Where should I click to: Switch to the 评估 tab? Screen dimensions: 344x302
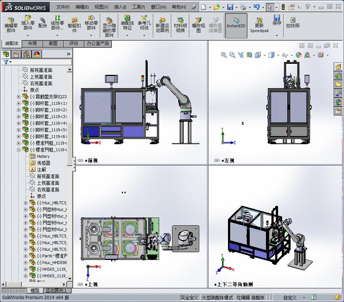[74, 44]
